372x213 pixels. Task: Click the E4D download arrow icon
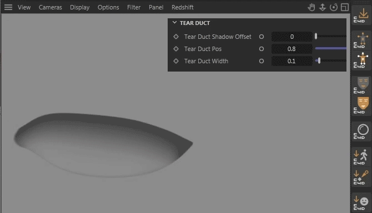coord(361,15)
